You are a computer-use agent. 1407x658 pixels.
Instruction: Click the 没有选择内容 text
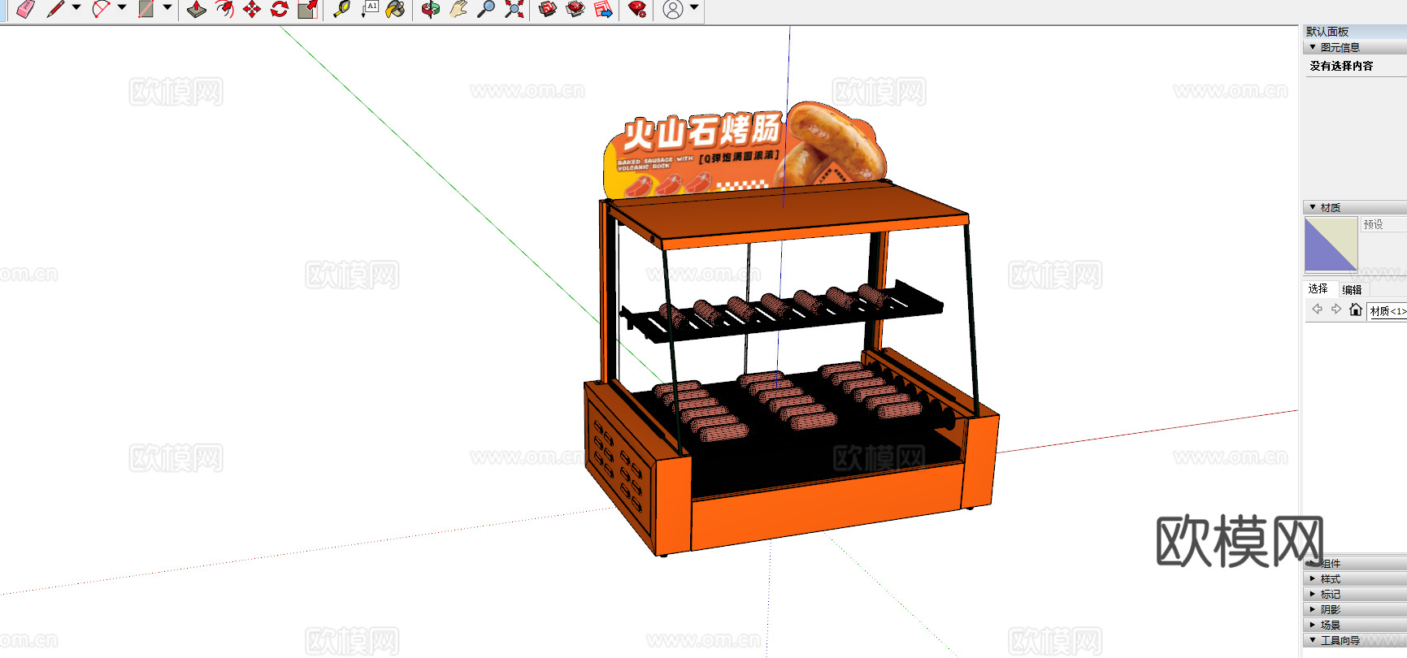coord(1341,66)
